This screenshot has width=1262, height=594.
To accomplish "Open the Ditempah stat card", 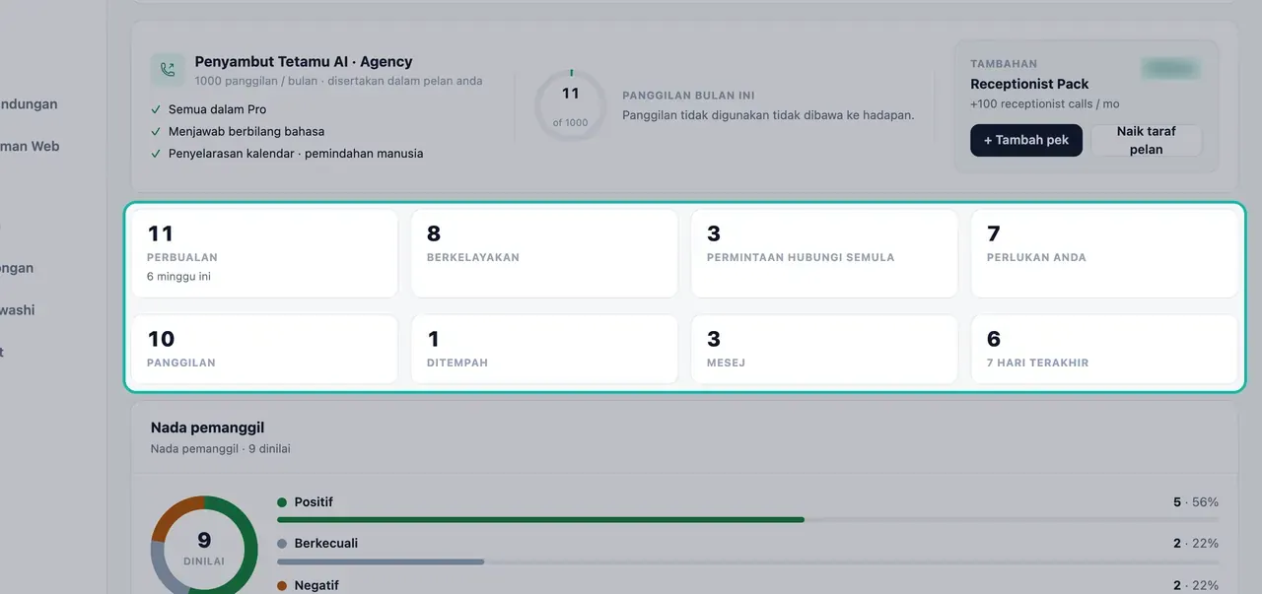I will [544, 349].
